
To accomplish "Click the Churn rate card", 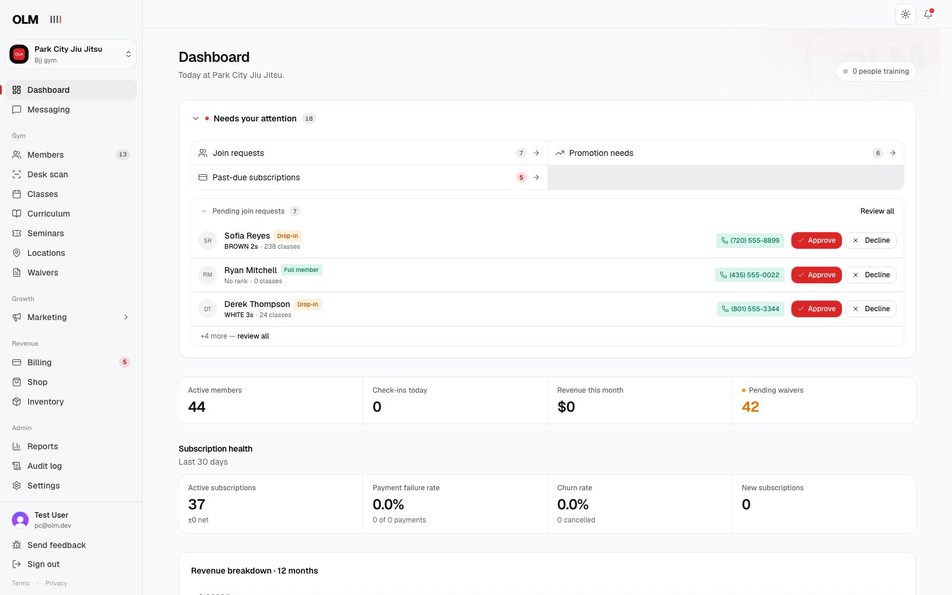I will click(640, 504).
